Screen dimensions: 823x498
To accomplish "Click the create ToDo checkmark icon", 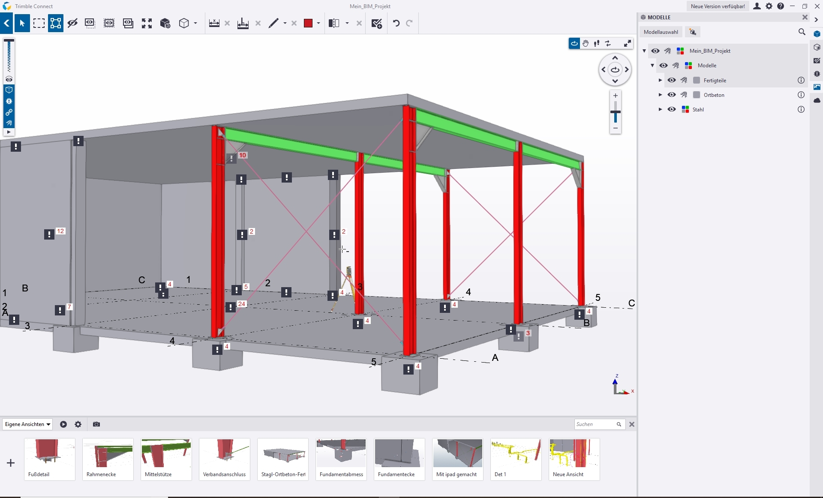I will [x=377, y=24].
